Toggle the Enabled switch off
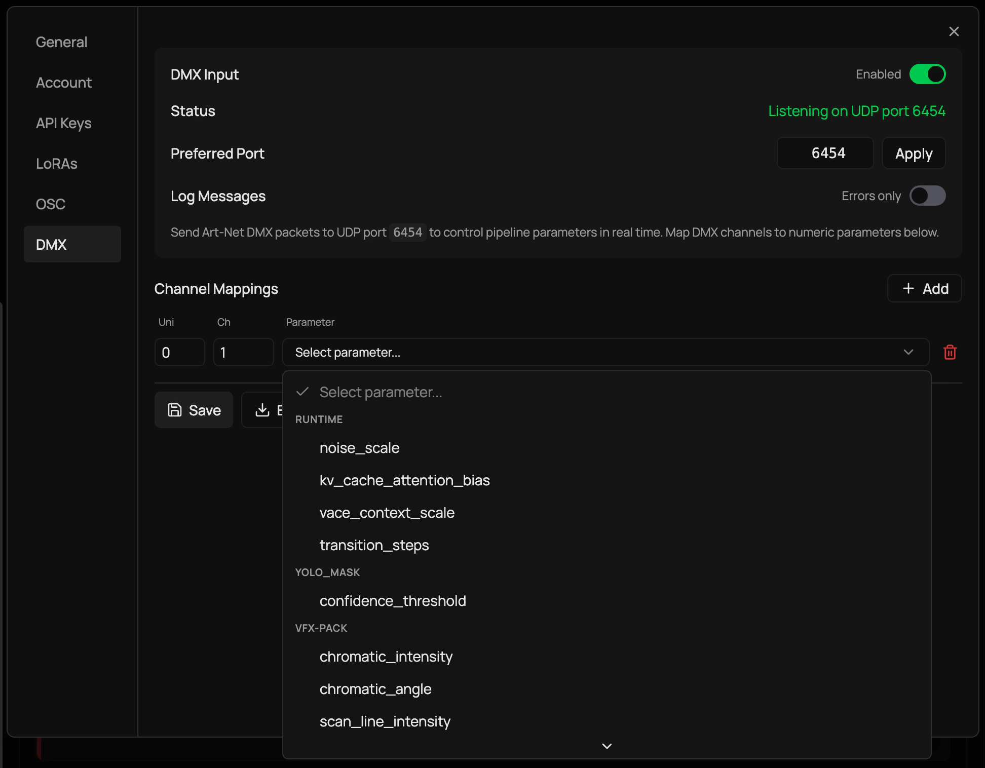This screenshot has height=768, width=985. point(927,74)
